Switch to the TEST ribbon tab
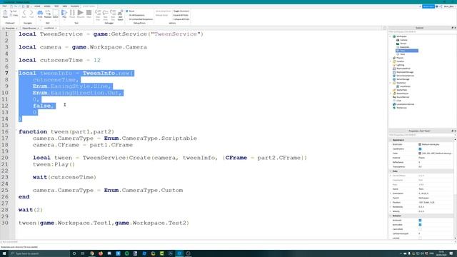This screenshot has width=457, height=257. [56, 6]
